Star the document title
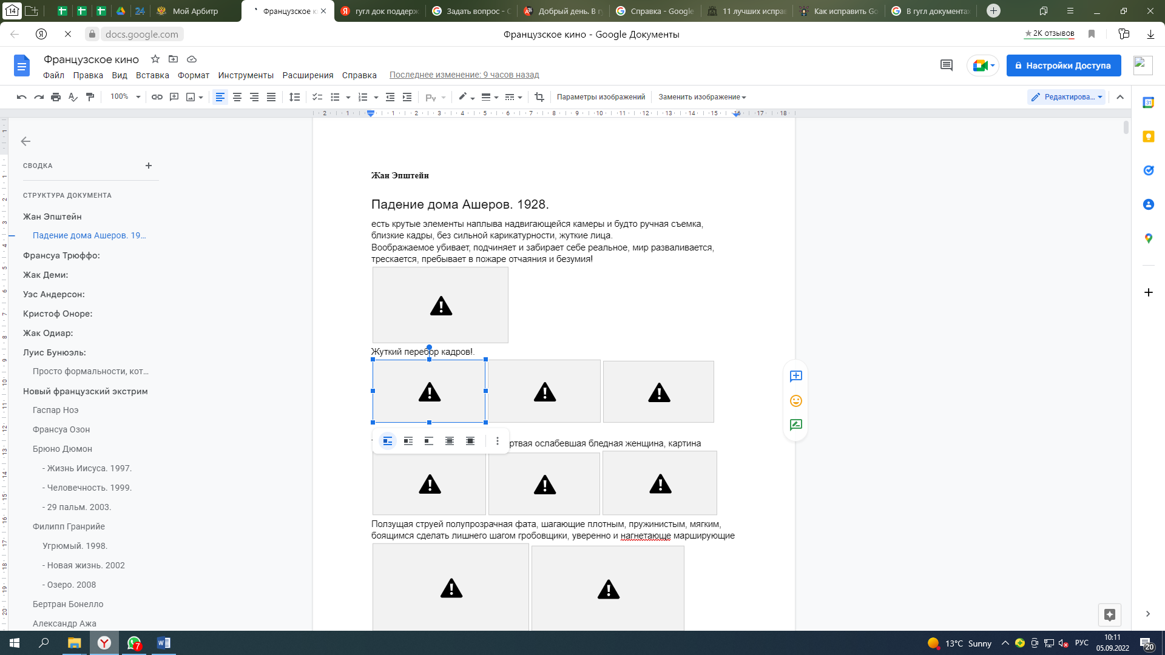The image size is (1165, 655). 155,59
